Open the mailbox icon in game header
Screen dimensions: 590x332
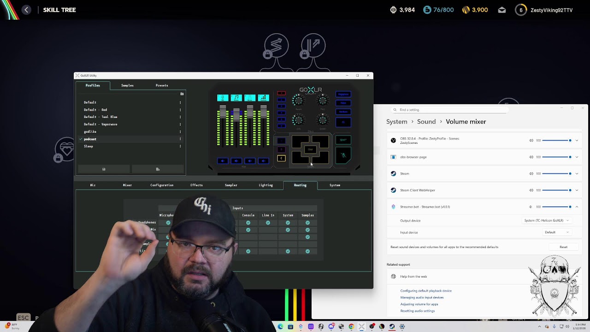point(502,10)
